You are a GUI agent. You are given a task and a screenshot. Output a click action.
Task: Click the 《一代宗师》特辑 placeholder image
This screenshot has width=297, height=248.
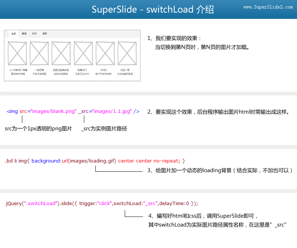[x=17, y=53]
